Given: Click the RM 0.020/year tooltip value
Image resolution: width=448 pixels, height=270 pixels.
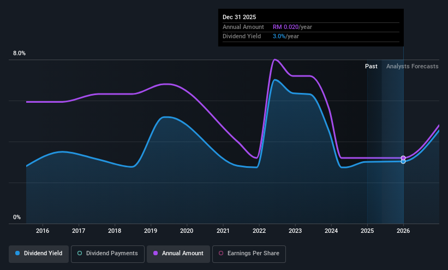Looking at the screenshot, I should pyautogui.click(x=292, y=27).
